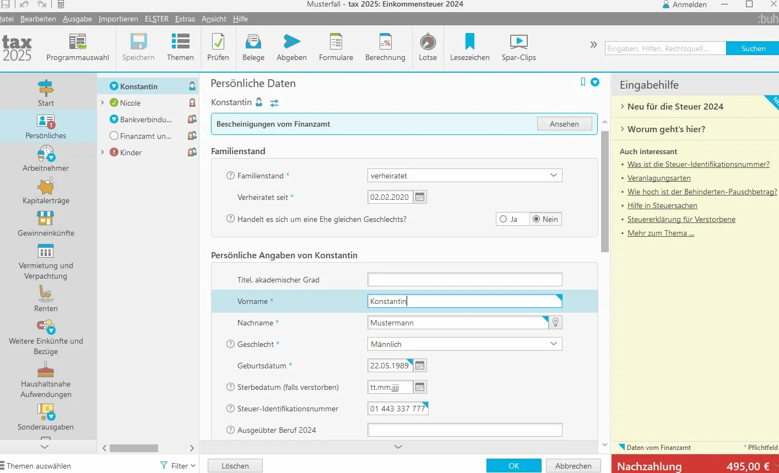
Task: Open the ELSTER menu
Action: click(156, 19)
